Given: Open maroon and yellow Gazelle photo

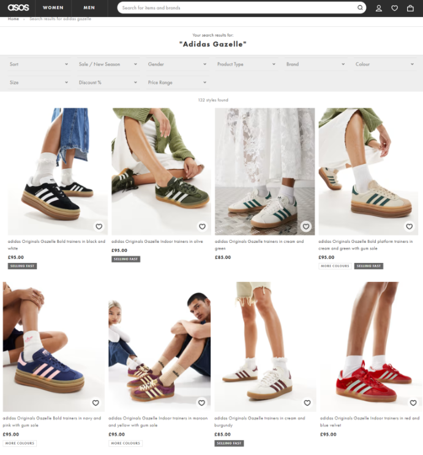Looking at the screenshot, I should click(160, 347).
